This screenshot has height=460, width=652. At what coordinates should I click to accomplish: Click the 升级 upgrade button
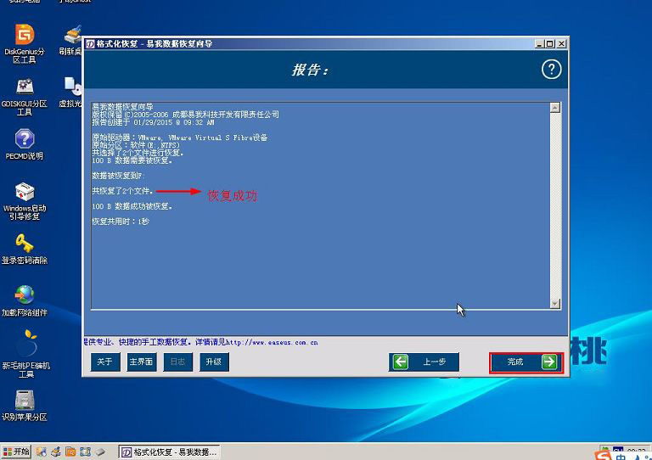[x=214, y=362]
